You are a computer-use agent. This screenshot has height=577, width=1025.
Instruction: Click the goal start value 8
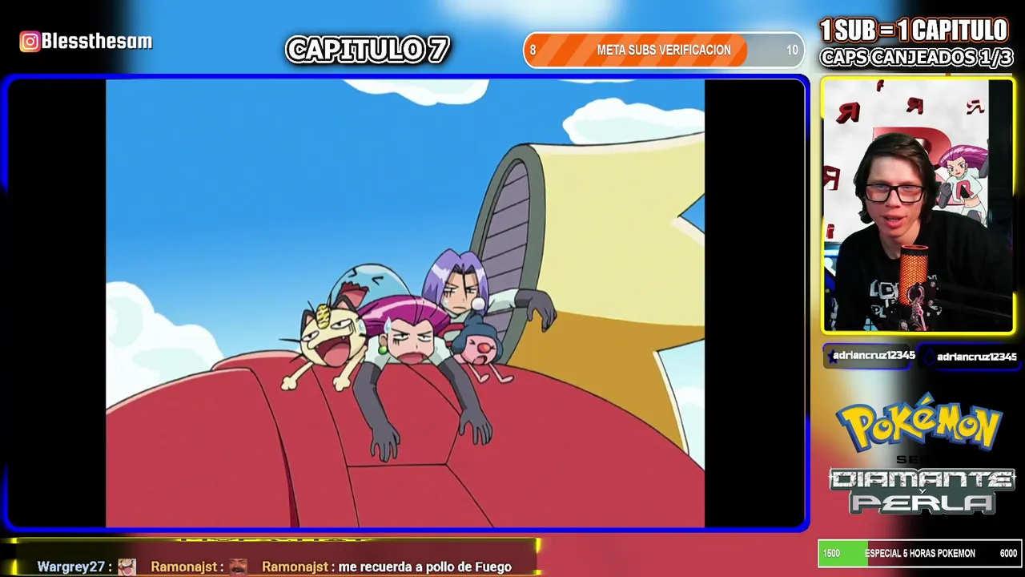point(533,50)
